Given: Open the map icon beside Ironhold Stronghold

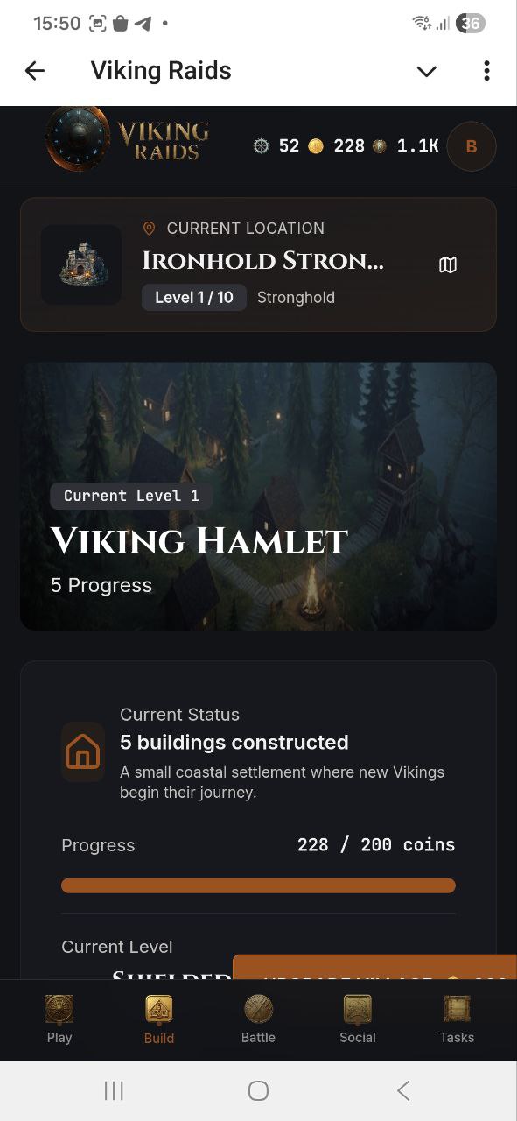Looking at the screenshot, I should pos(448,264).
